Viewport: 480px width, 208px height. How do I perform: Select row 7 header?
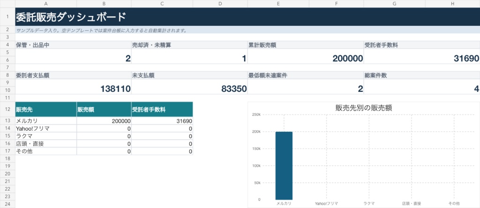coord(7,67)
